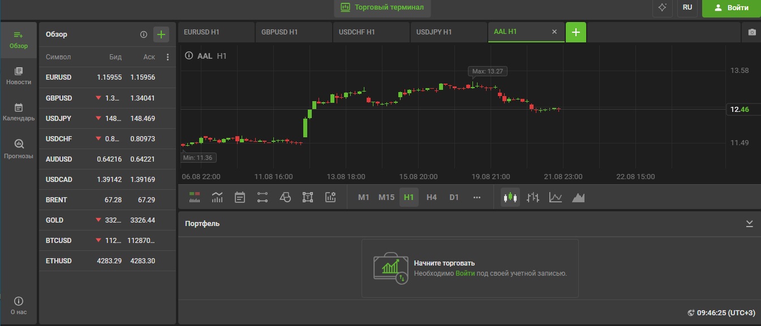The height and width of the screenshot is (326, 761).
Task: Switch to the USDJPY H1 tab
Action: (x=448, y=32)
